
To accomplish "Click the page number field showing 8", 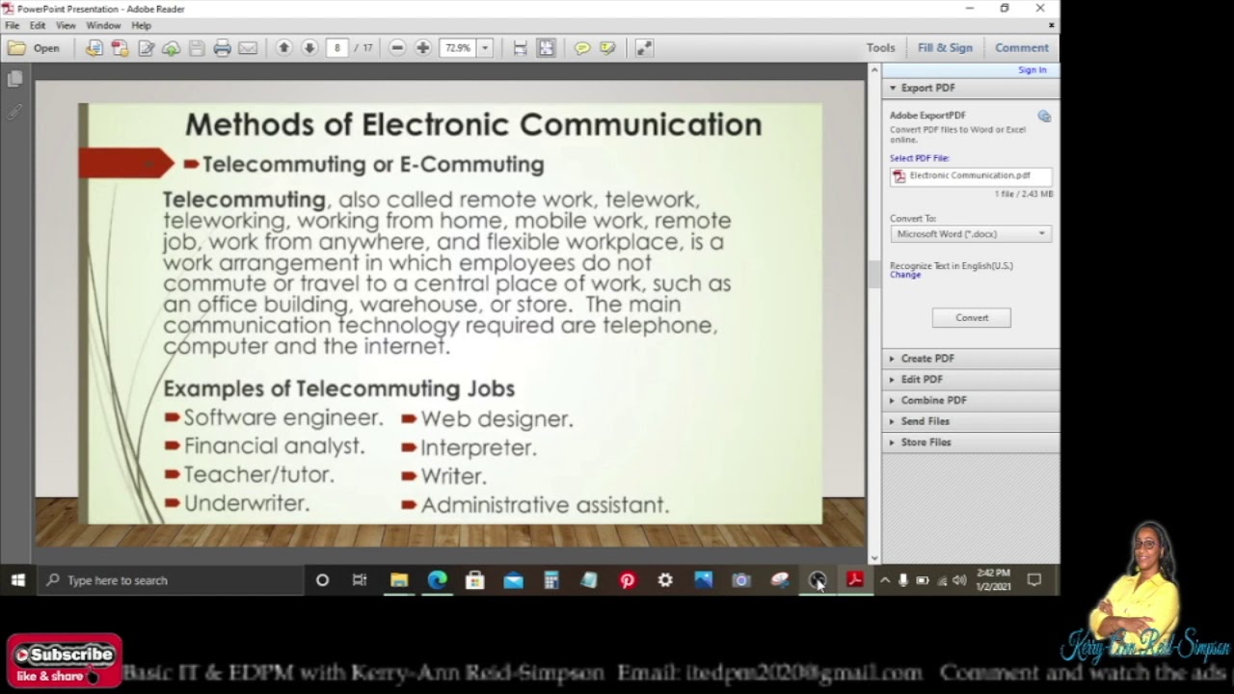I will 337,47.
